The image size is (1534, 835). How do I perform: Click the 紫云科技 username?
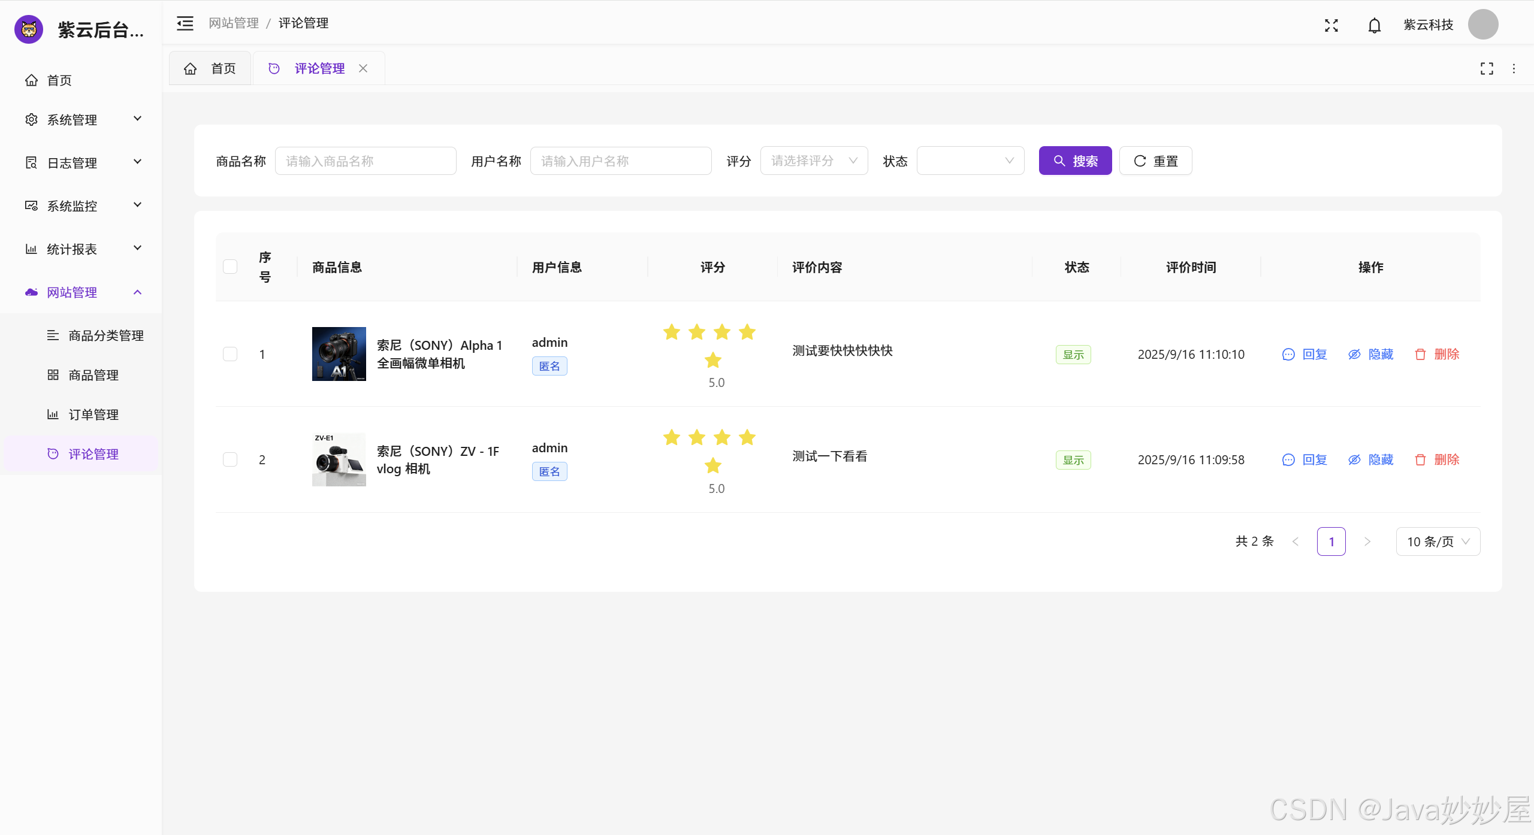(x=1429, y=25)
